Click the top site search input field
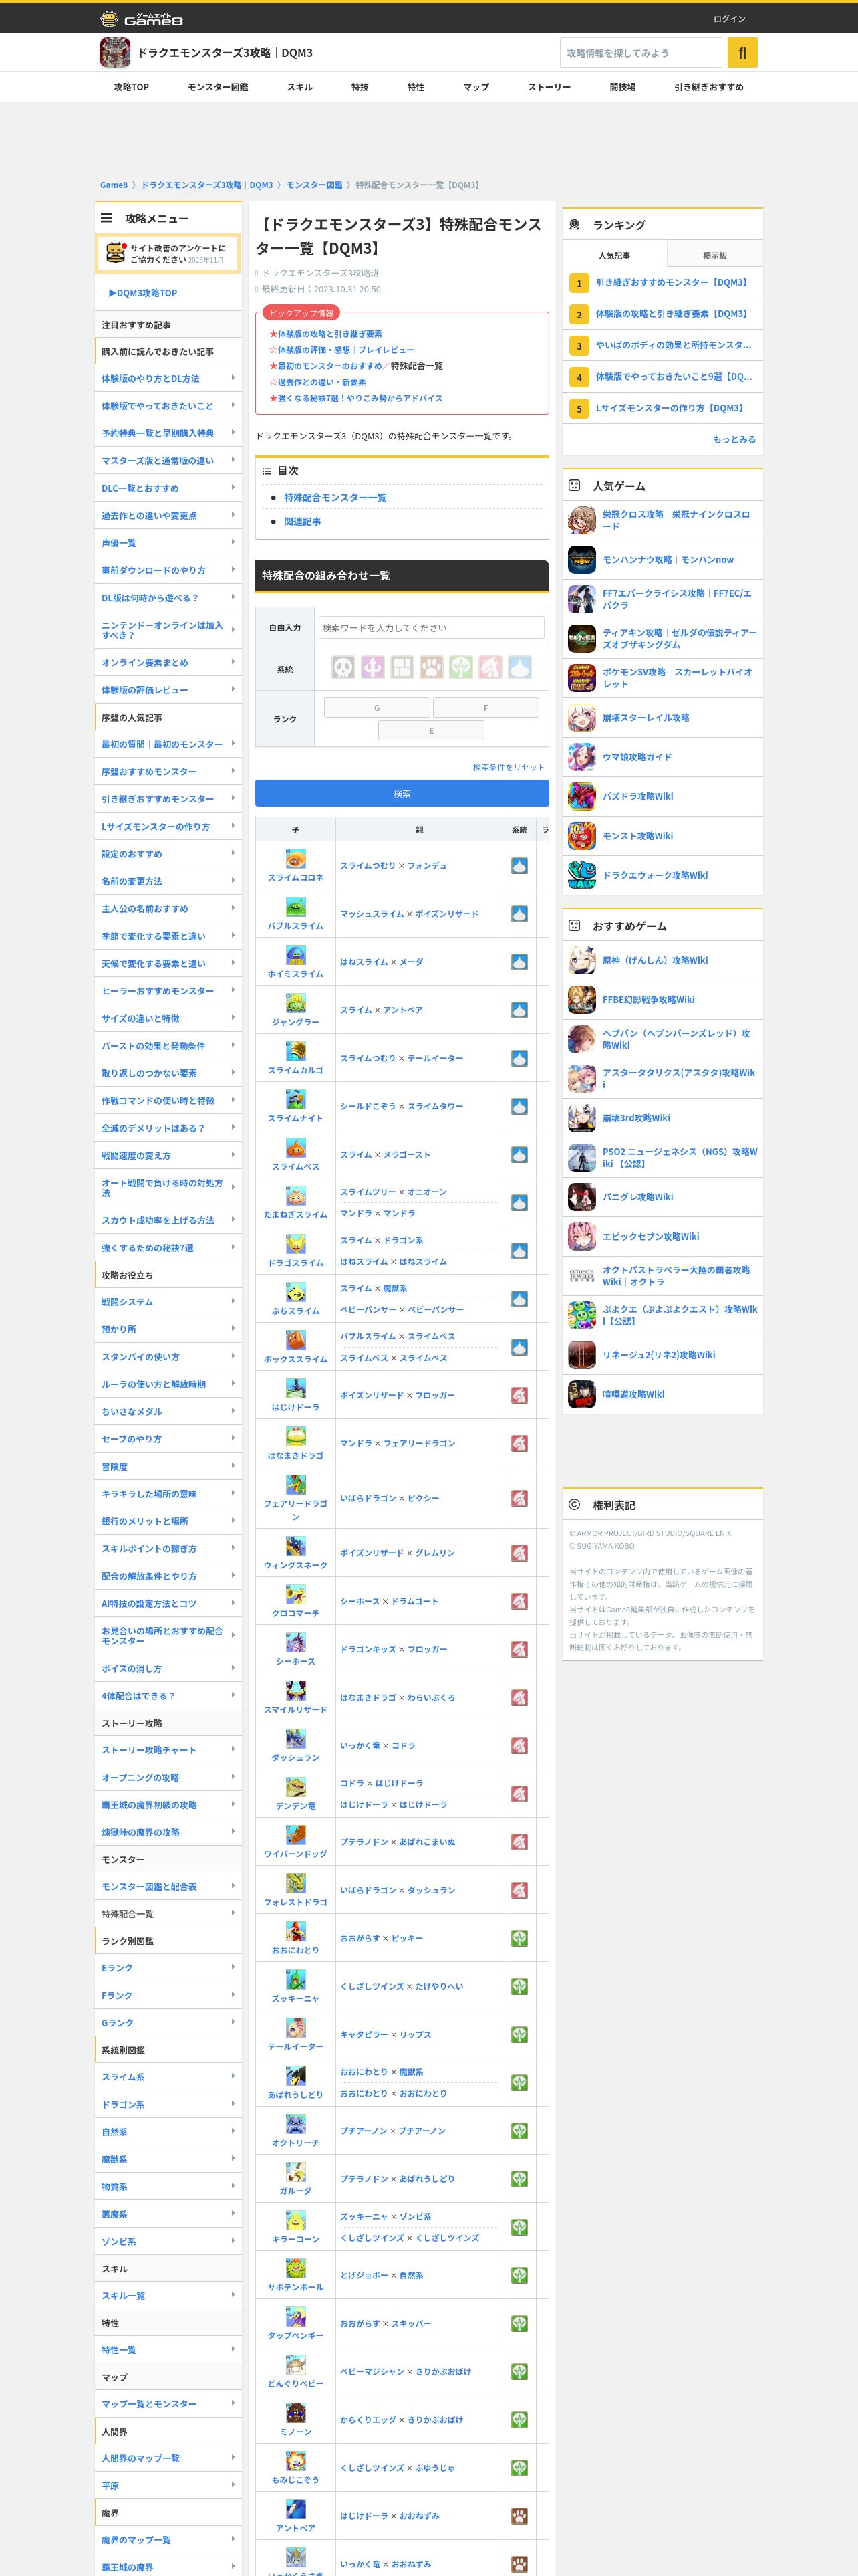This screenshot has height=2576, width=858. pyautogui.click(x=640, y=52)
